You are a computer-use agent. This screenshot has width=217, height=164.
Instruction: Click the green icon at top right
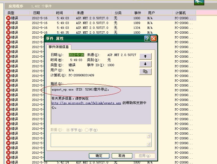click(199, 2)
